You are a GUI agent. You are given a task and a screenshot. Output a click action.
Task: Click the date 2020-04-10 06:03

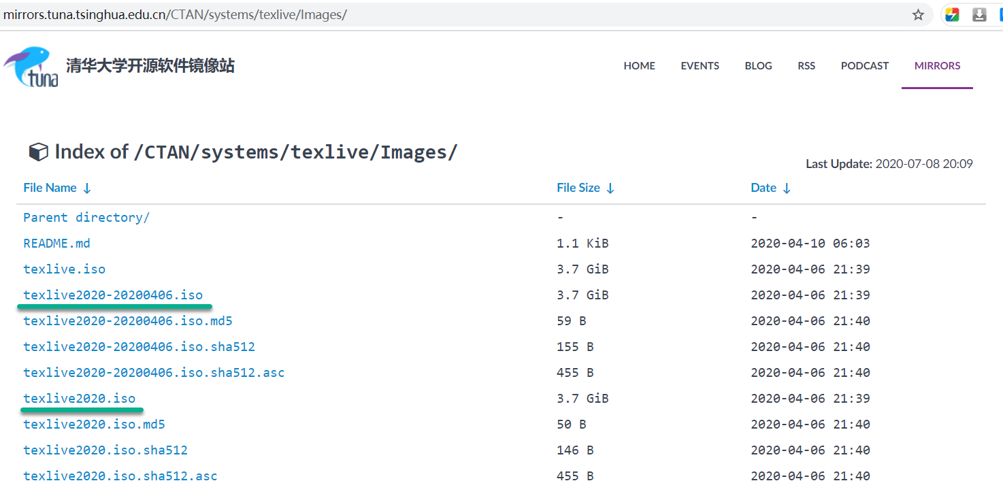[810, 244]
